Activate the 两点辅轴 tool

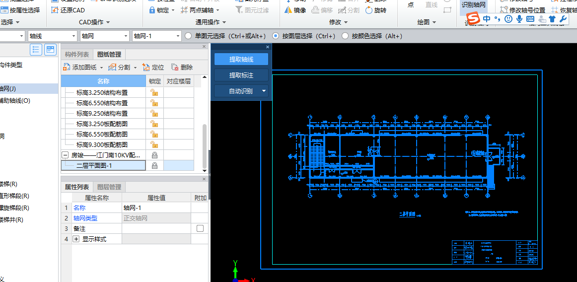click(x=201, y=10)
